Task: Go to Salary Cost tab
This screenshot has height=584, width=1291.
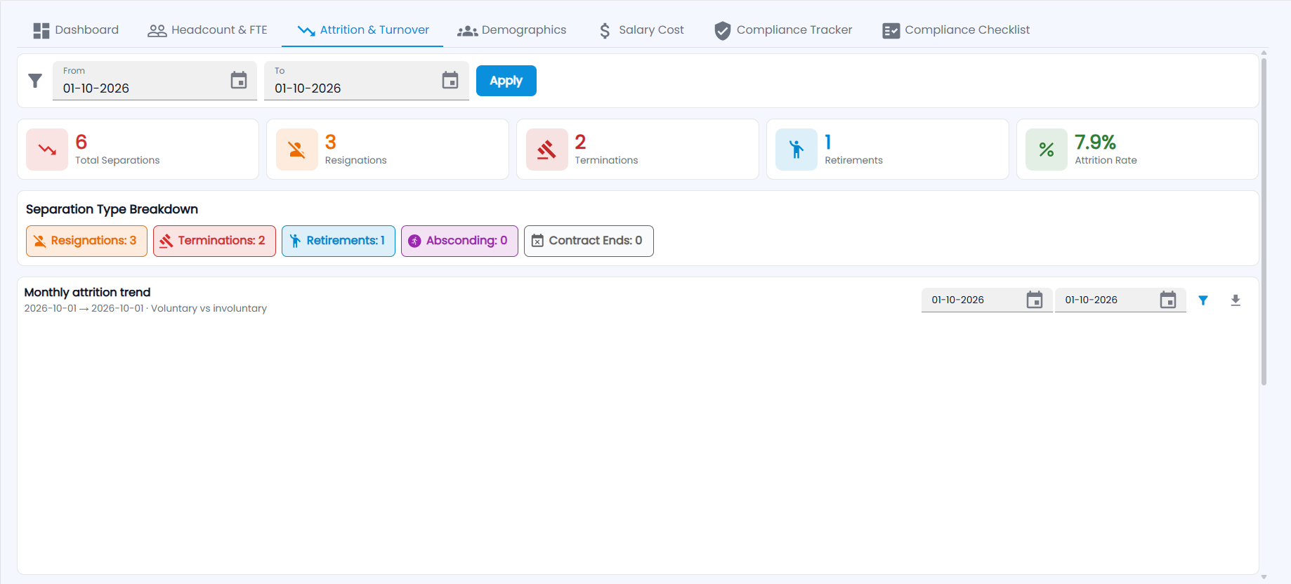Action: coord(641,30)
